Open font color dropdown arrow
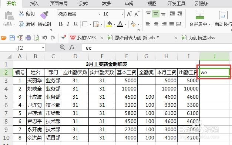232x145 pixels. coord(125,24)
